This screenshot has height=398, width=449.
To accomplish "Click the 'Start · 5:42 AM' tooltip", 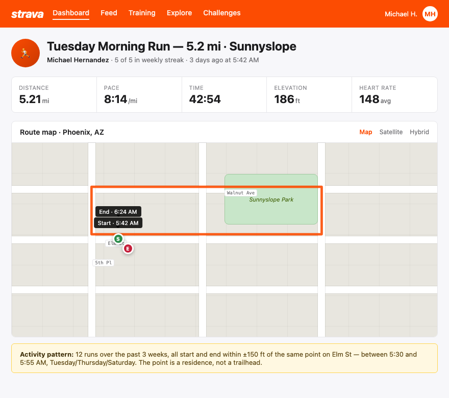I will [x=118, y=222].
